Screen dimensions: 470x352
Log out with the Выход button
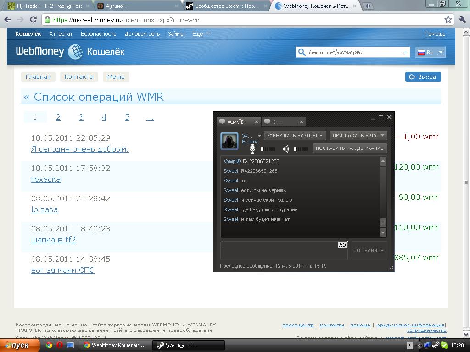423,77
